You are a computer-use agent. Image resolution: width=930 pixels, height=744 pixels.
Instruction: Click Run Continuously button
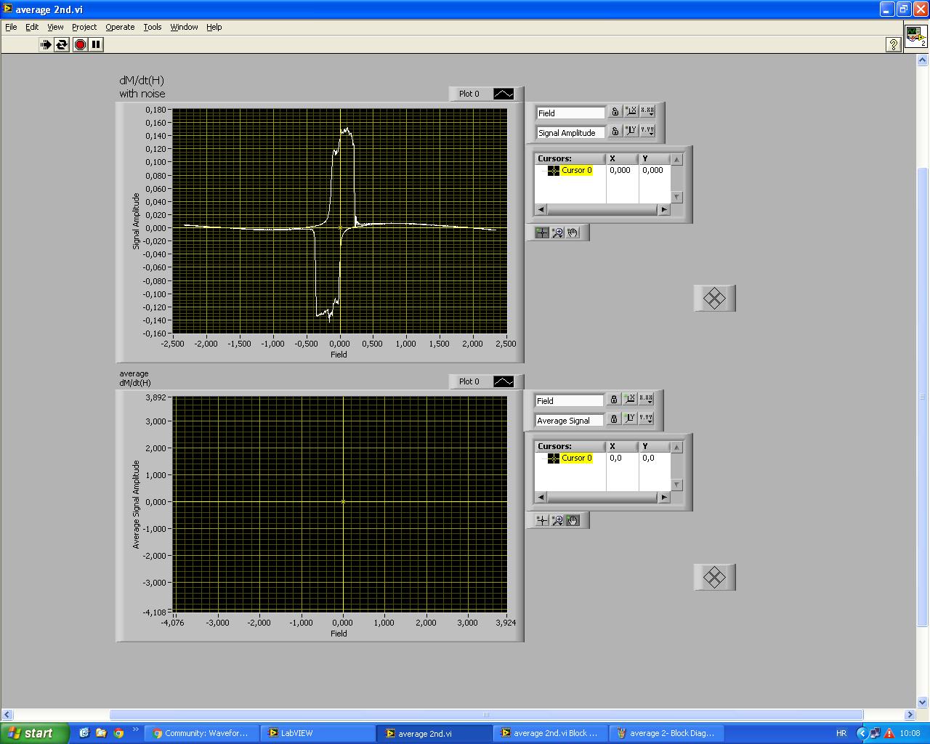point(62,44)
